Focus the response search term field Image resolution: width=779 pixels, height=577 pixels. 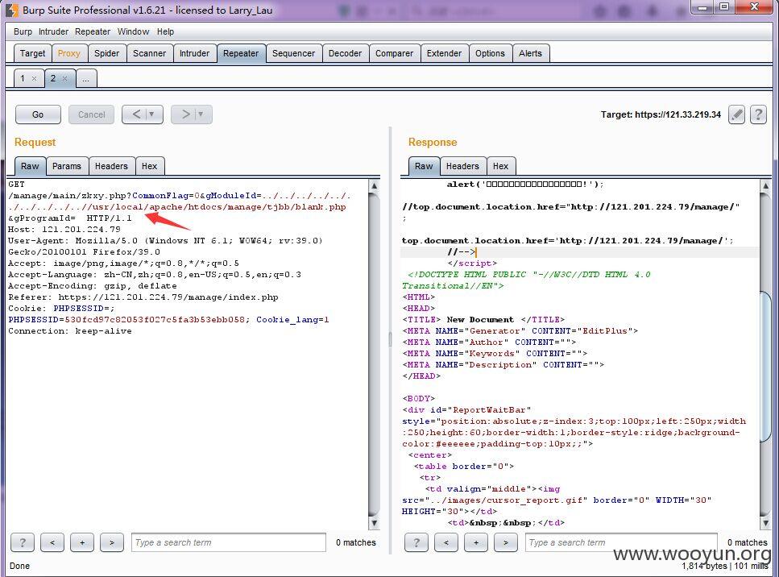click(x=621, y=542)
